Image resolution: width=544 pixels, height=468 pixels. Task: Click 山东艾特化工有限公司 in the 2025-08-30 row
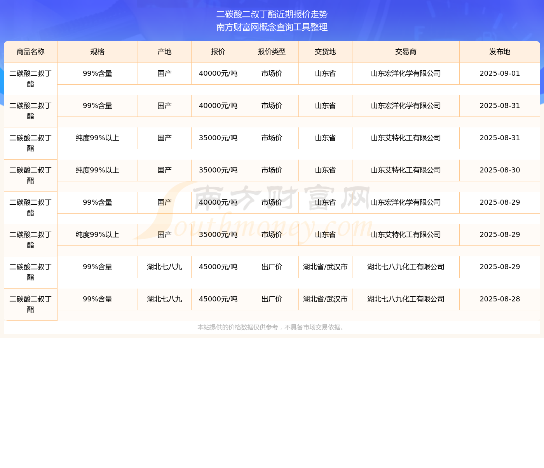coord(406,170)
